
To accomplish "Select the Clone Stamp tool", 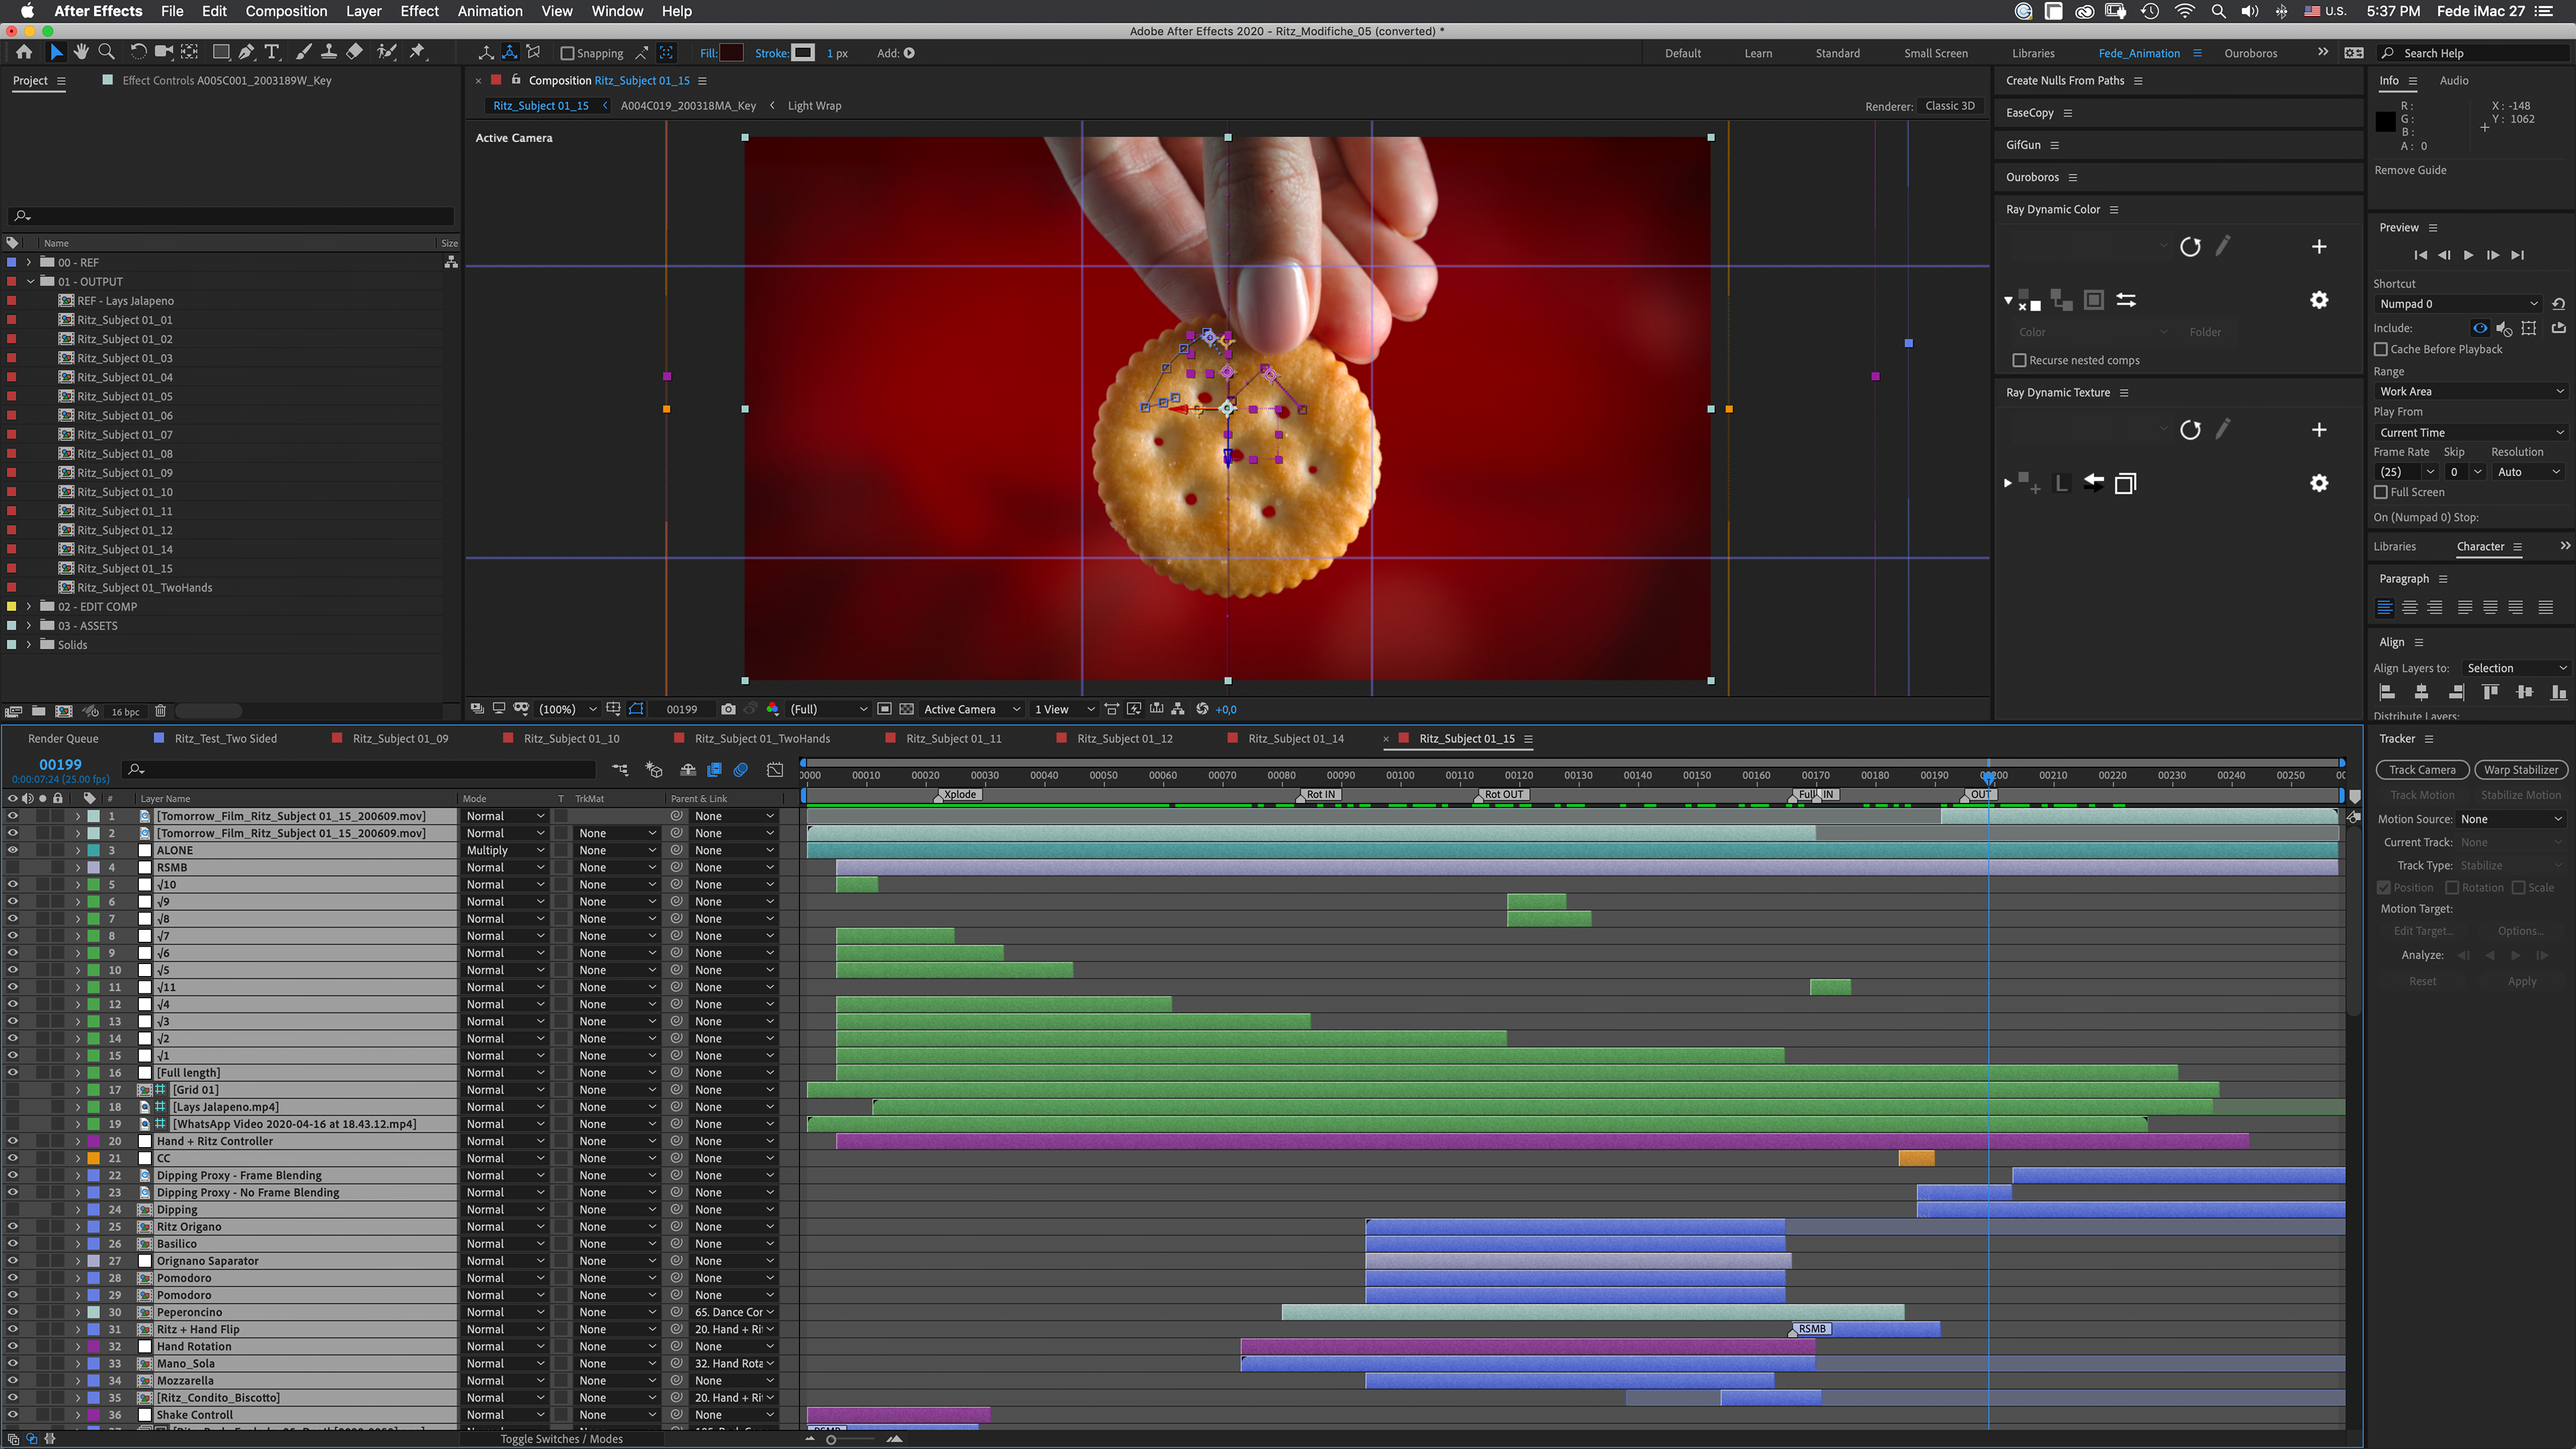I will click(328, 52).
